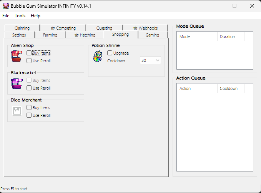This screenshot has width=261, height=193.
Task: Switch to the Questing tab
Action: (105, 28)
